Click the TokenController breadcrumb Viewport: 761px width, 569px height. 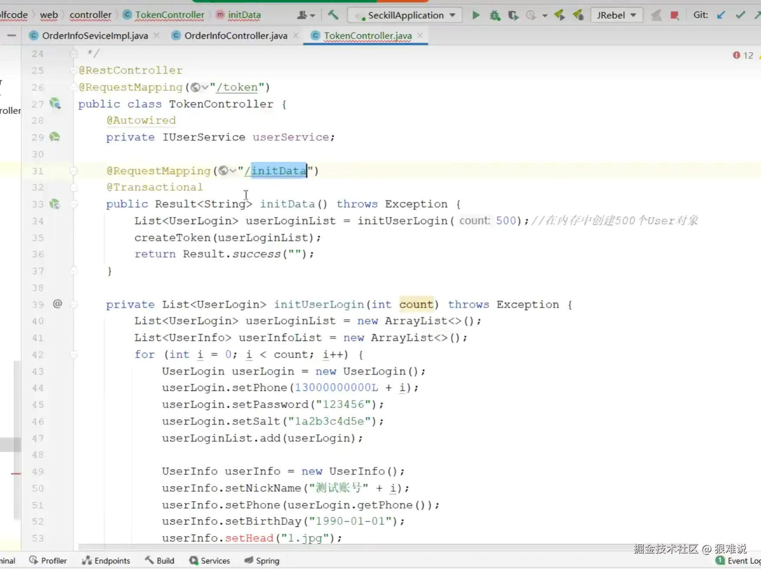coord(164,15)
